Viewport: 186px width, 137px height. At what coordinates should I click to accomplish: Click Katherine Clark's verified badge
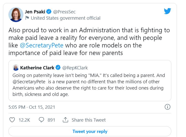(58, 68)
